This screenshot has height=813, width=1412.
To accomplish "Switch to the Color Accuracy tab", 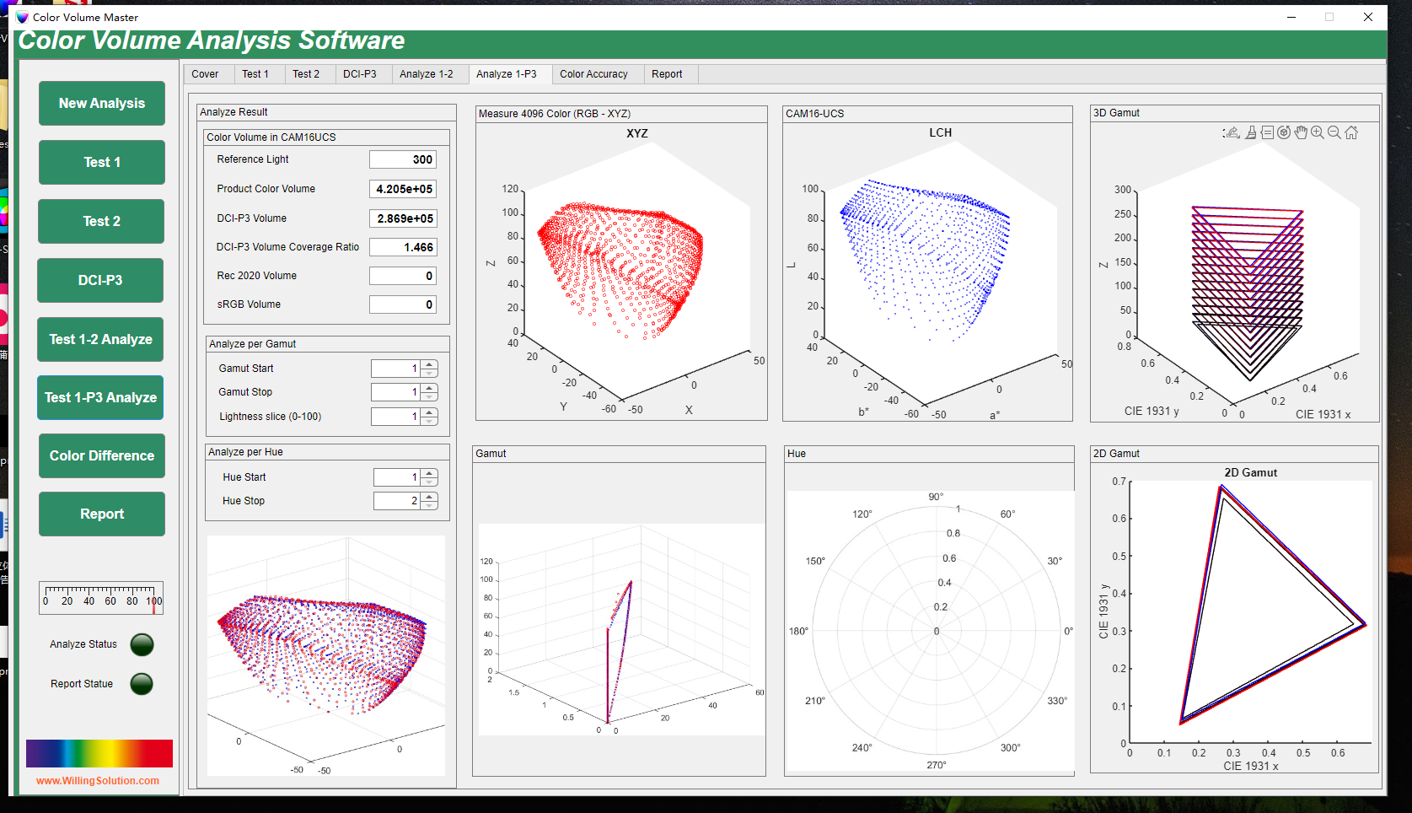I will tap(593, 74).
